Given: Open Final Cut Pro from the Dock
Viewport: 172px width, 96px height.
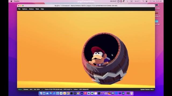Looking at the screenshot, I should [x=78, y=93].
